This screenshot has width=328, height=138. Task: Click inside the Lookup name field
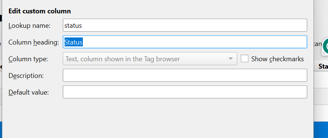pos(185,25)
